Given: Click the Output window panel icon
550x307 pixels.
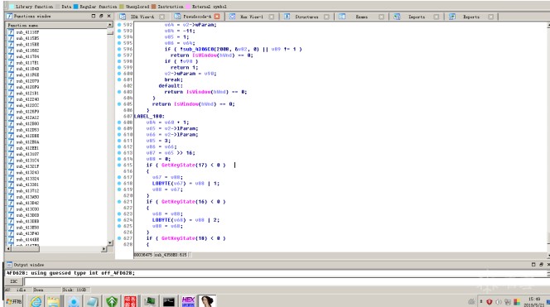Looking at the screenshot, I should 9,265.
